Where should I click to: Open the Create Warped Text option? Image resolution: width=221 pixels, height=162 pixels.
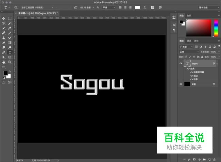145,7
